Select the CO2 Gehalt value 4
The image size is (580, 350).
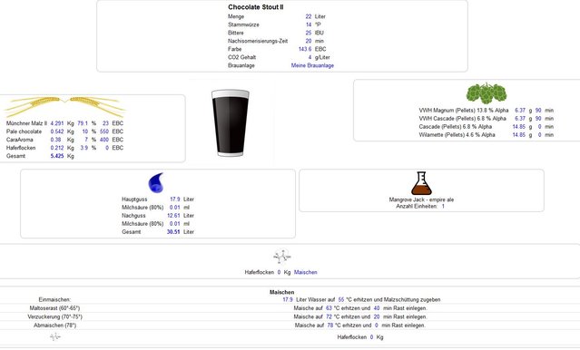tap(310, 57)
